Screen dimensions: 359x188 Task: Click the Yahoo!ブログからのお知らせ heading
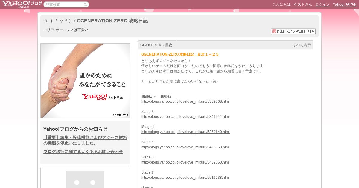(x=75, y=129)
